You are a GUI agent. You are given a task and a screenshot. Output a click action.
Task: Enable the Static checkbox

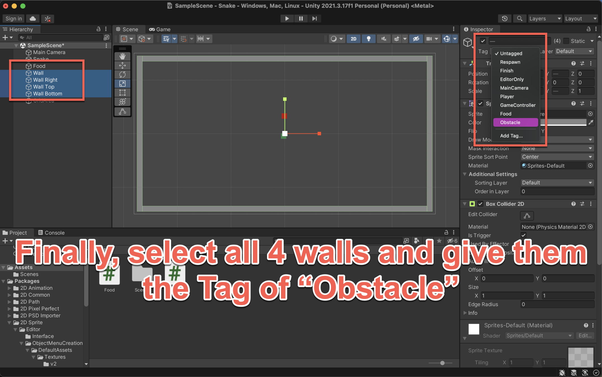coord(566,41)
